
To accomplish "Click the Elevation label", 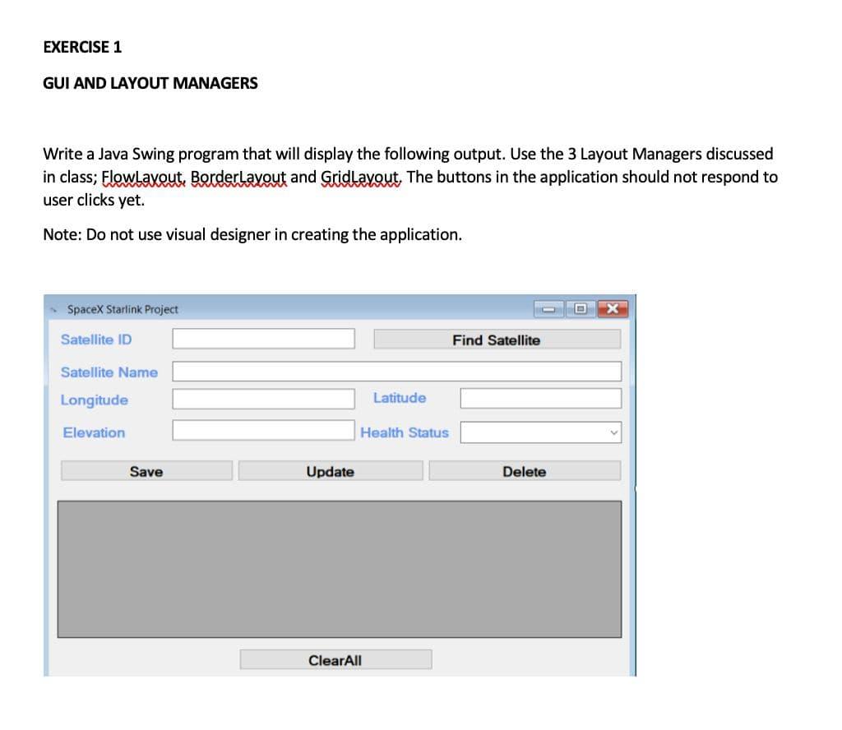I will pyautogui.click(x=94, y=432).
